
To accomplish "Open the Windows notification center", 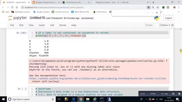I will [177, 99].
